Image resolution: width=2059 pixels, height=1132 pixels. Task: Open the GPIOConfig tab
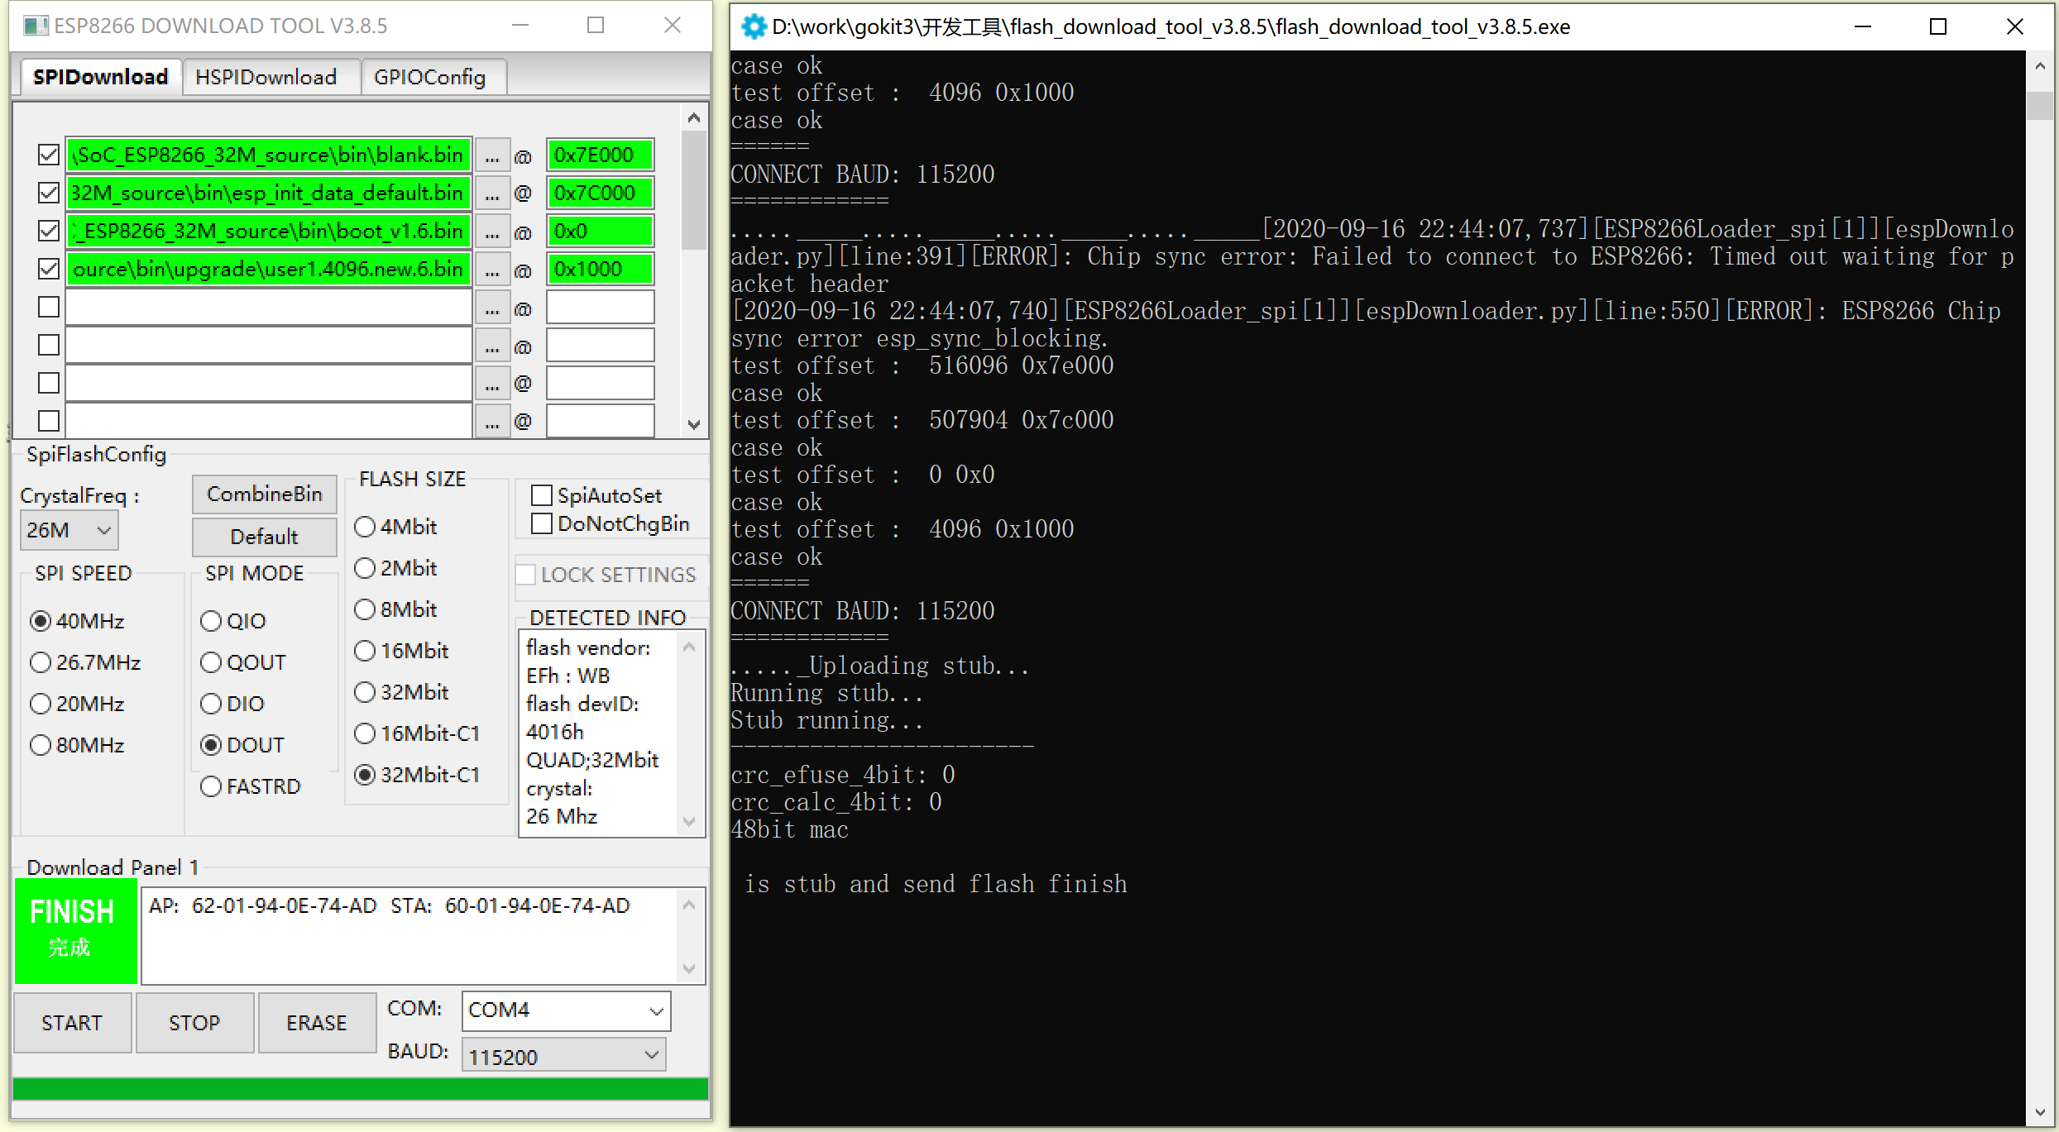429,77
